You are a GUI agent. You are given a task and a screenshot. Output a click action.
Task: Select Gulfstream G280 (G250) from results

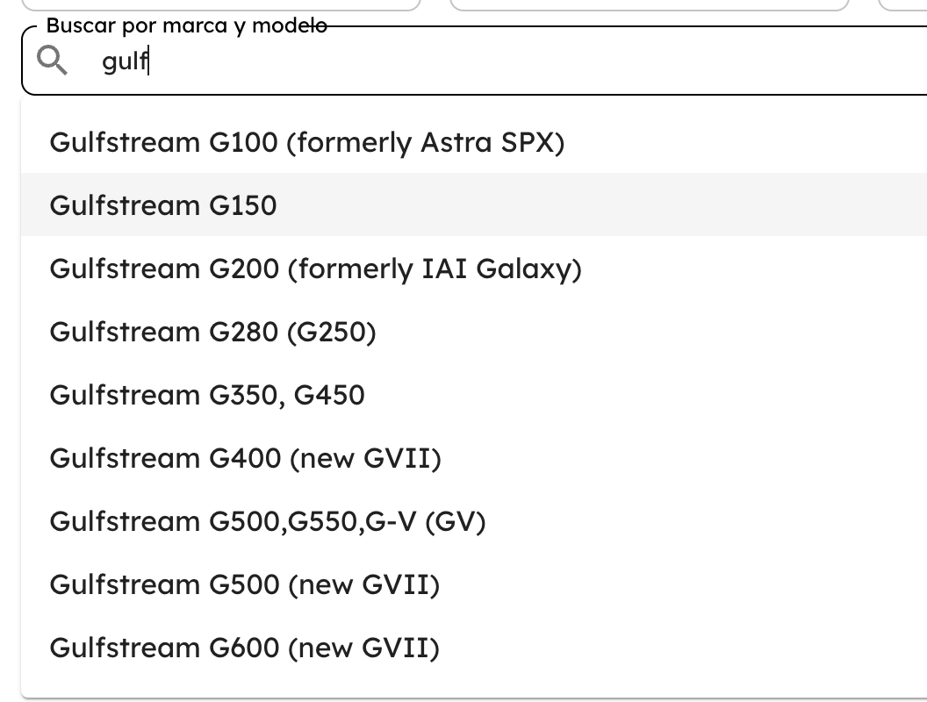[213, 332]
